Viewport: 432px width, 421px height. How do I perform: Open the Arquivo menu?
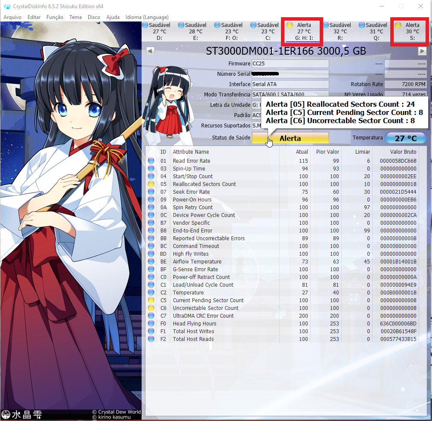coord(12,17)
